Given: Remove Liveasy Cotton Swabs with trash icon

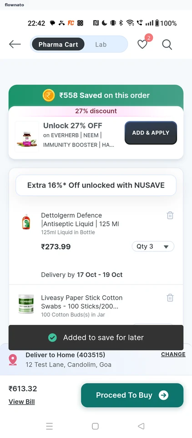Looking at the screenshot, I should click(x=170, y=298).
